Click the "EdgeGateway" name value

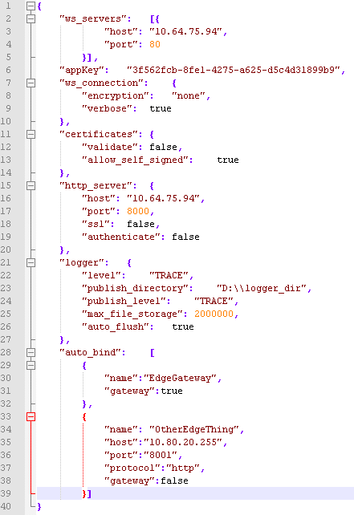click(180, 378)
